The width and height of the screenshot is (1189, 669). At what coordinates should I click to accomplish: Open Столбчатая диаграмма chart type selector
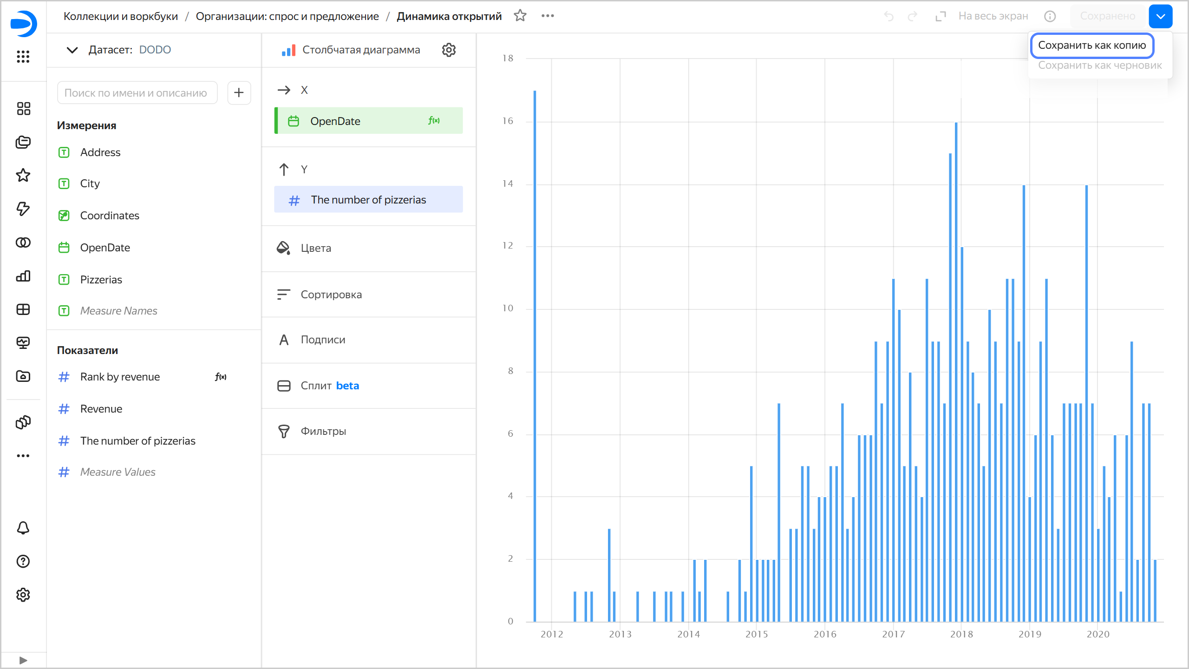[x=361, y=50]
